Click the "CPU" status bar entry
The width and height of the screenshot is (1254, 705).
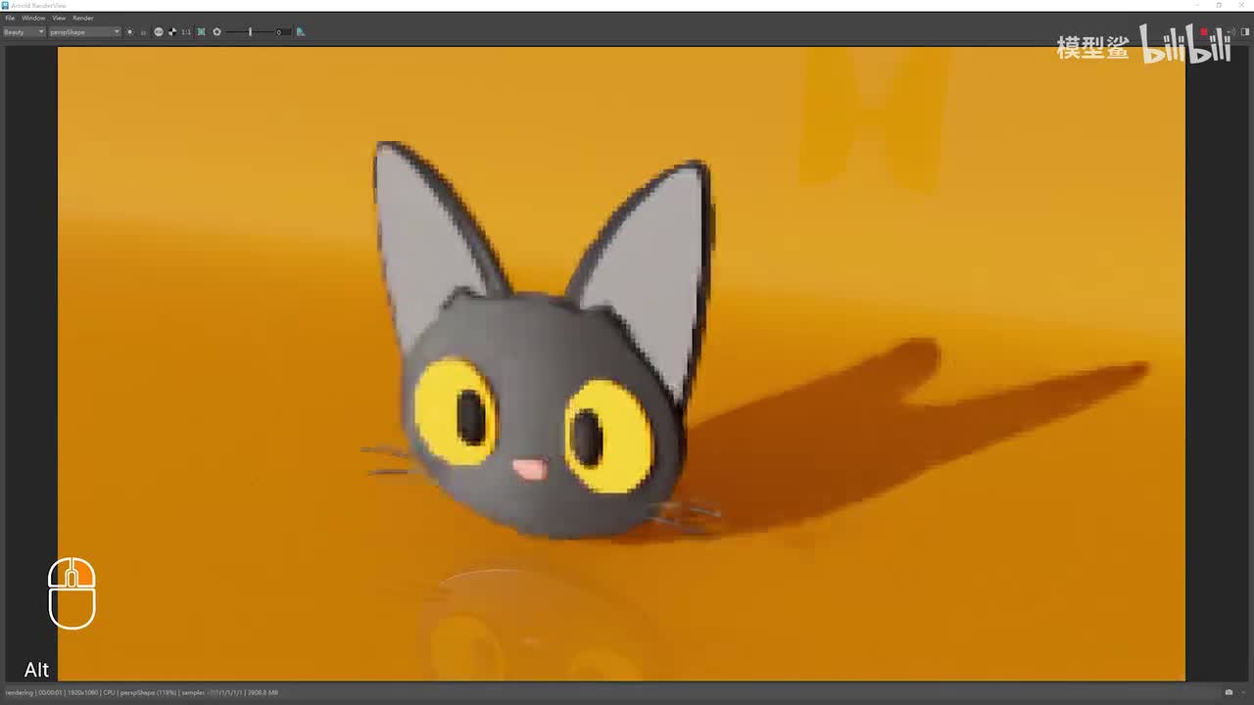pyautogui.click(x=110, y=692)
